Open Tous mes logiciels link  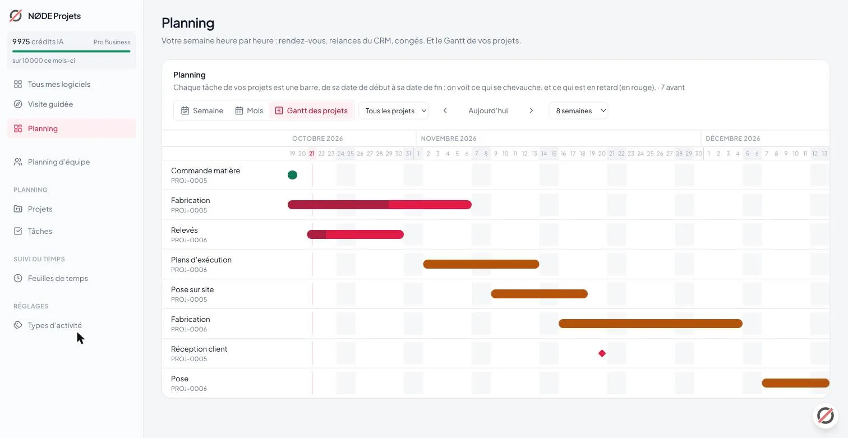click(71, 84)
